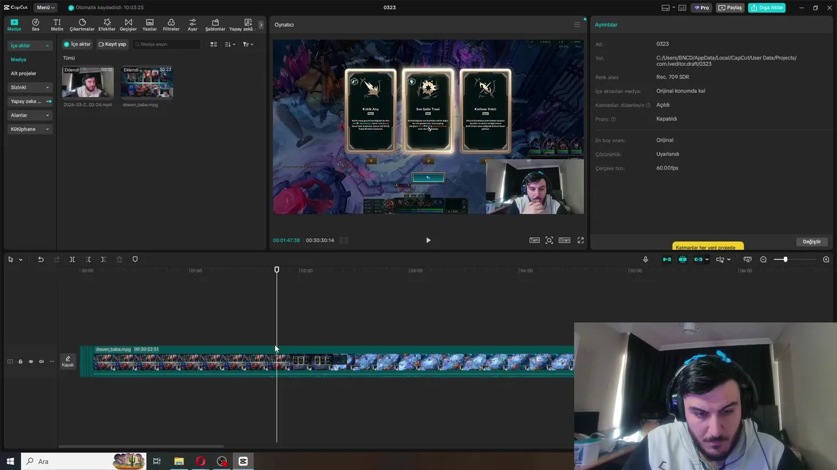Click the Tam quality button in player
The width and height of the screenshot is (837, 470).
534,240
